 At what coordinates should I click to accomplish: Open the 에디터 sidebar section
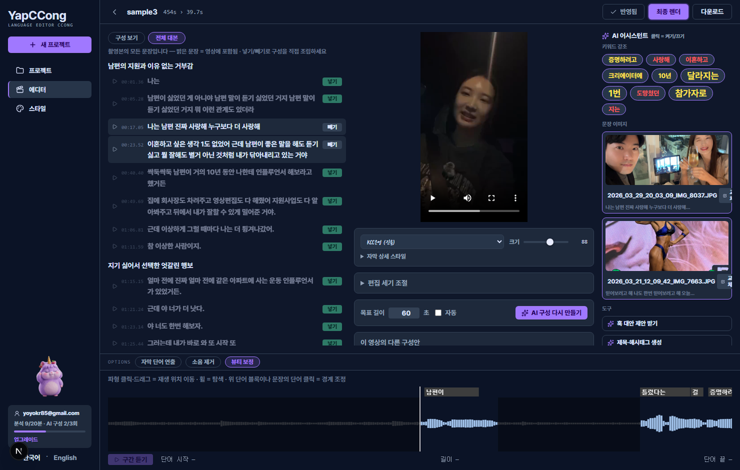[50, 89]
